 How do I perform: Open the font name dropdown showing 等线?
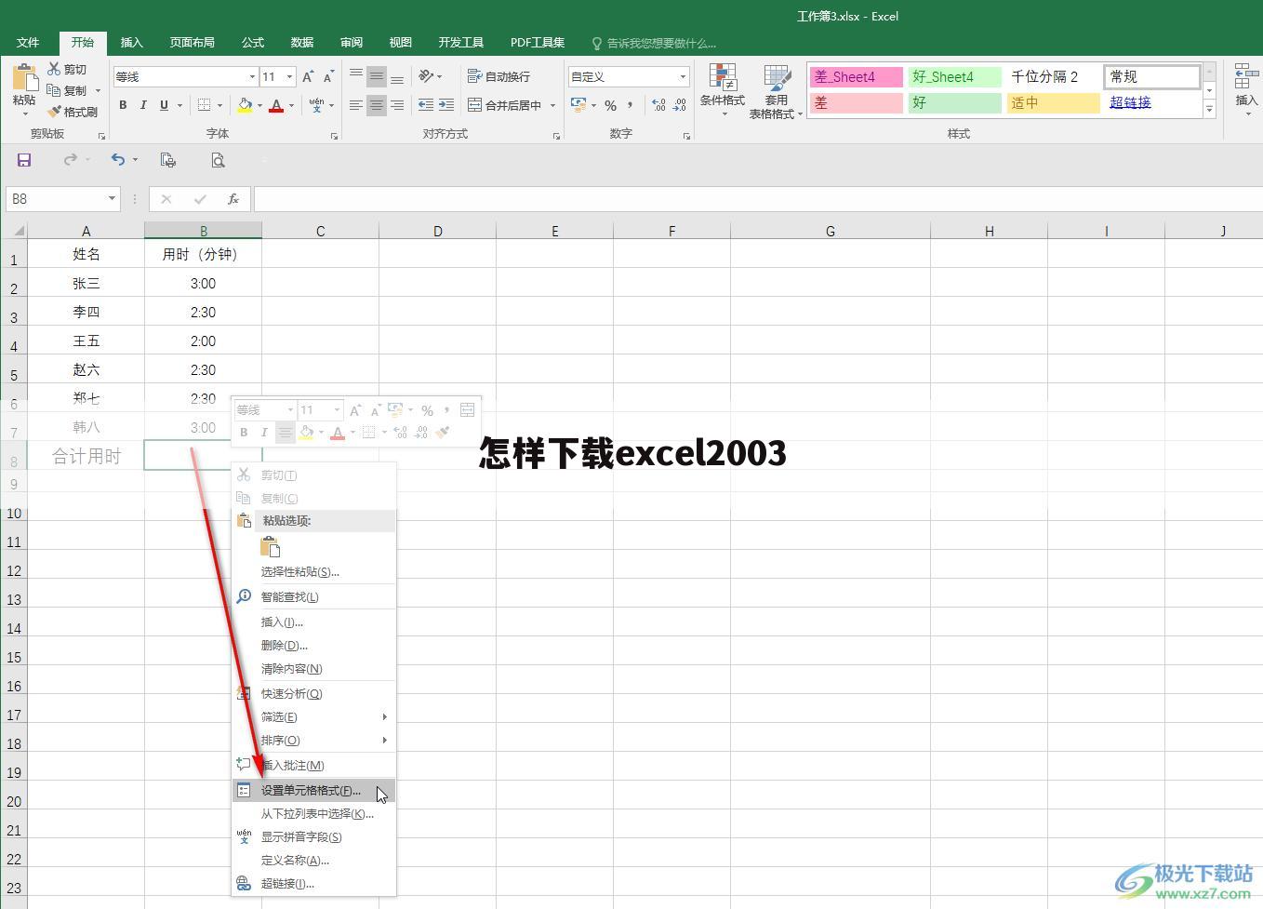[251, 77]
